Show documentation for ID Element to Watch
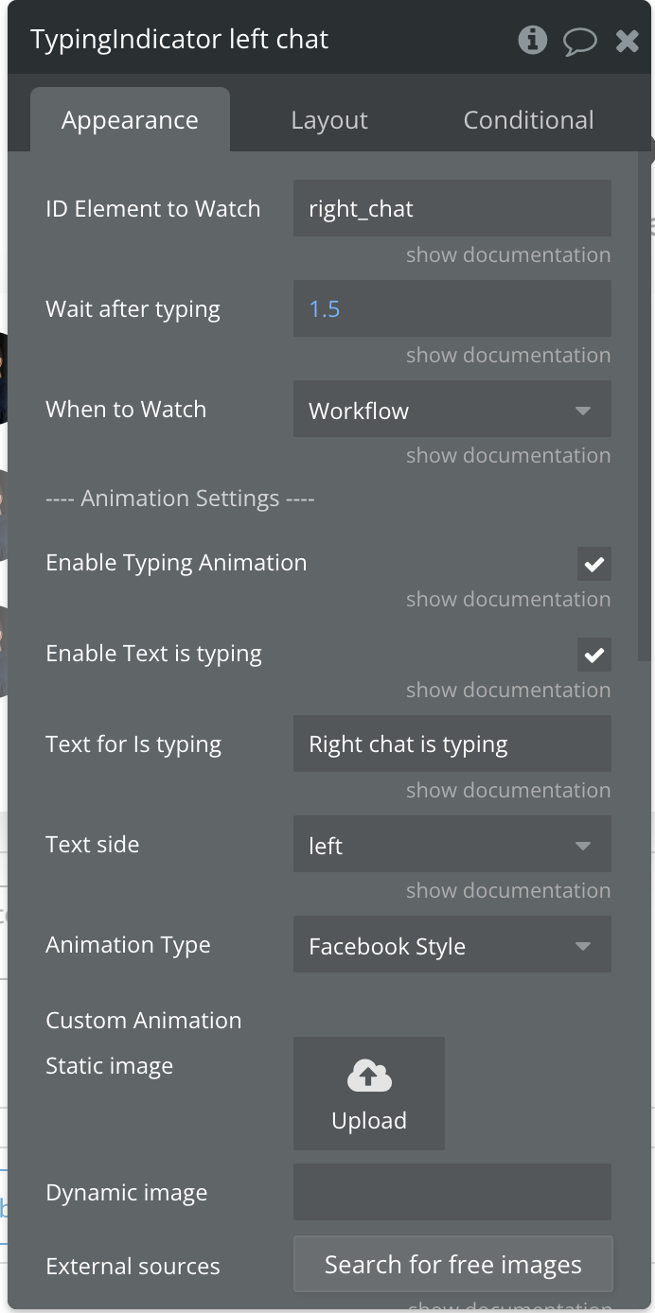Viewport: 655px width, 1313px height. (x=508, y=255)
